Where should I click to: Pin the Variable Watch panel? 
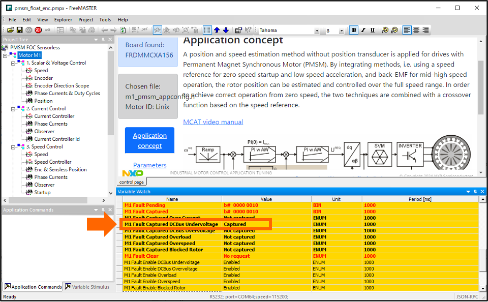(475, 192)
